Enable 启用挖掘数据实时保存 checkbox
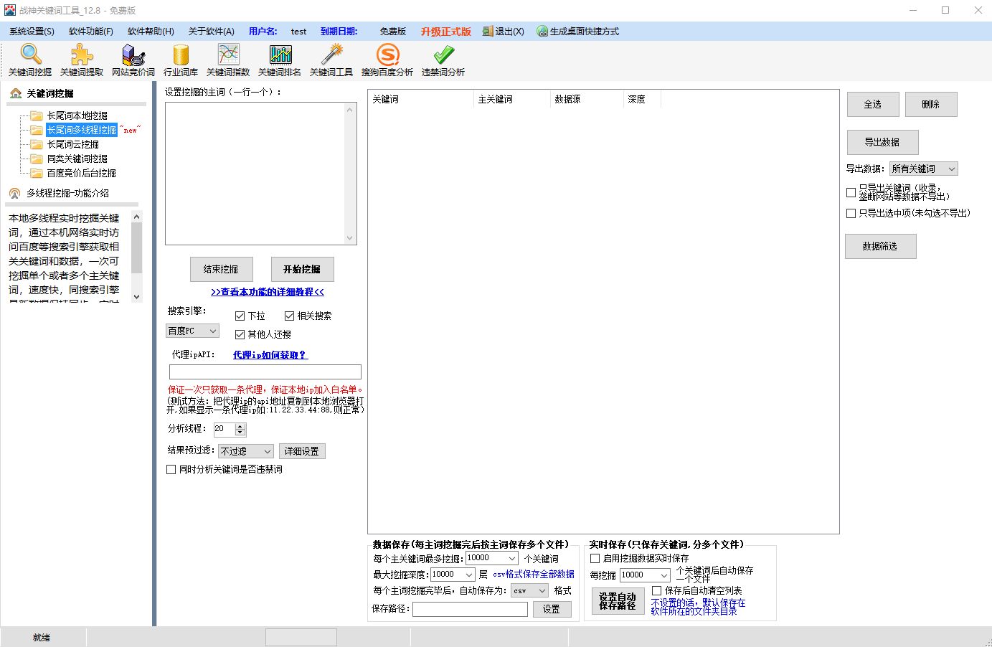This screenshot has width=992, height=647. (x=595, y=558)
